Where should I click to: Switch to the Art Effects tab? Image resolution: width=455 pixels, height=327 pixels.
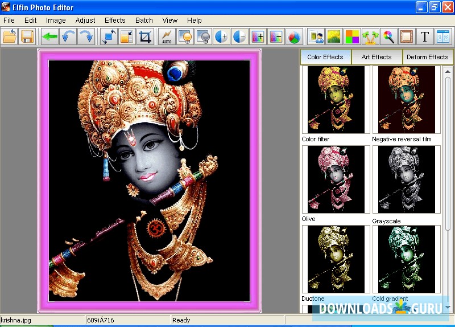click(377, 57)
